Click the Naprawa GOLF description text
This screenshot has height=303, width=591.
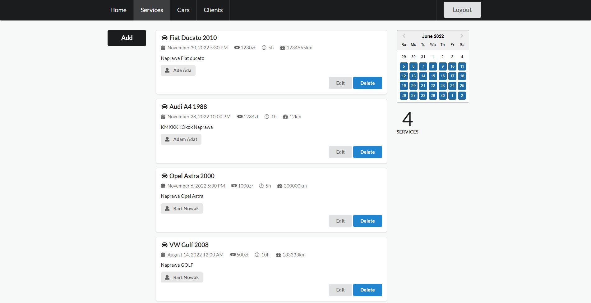177,265
